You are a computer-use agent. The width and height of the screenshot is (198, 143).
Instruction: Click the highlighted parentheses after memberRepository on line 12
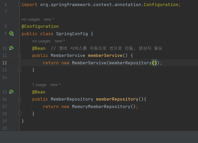tap(154, 63)
